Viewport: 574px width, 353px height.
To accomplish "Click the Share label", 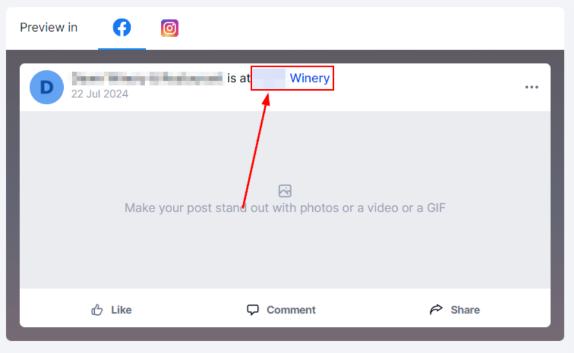I will point(465,310).
